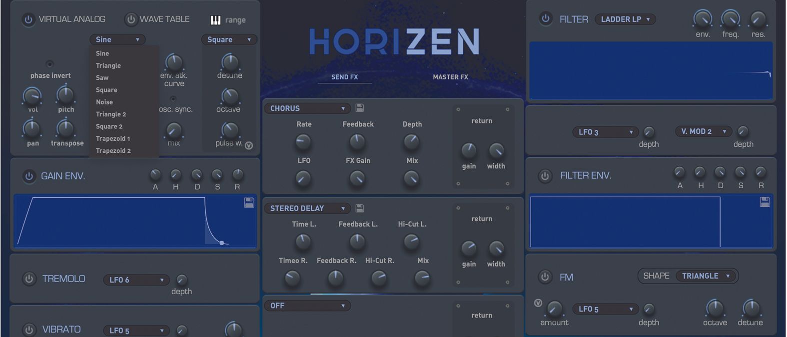Open the Vibrato LFO 5 source selector
The width and height of the screenshot is (787, 337).
click(x=136, y=331)
